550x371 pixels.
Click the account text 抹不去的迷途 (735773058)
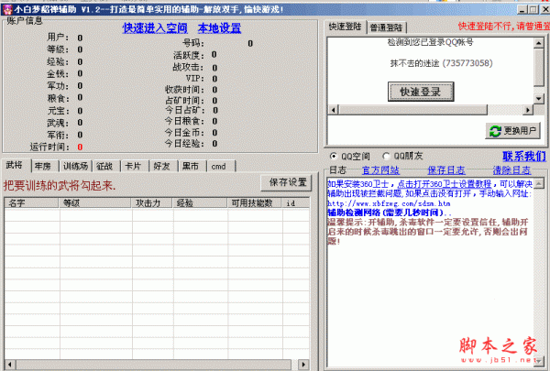pyautogui.click(x=441, y=63)
